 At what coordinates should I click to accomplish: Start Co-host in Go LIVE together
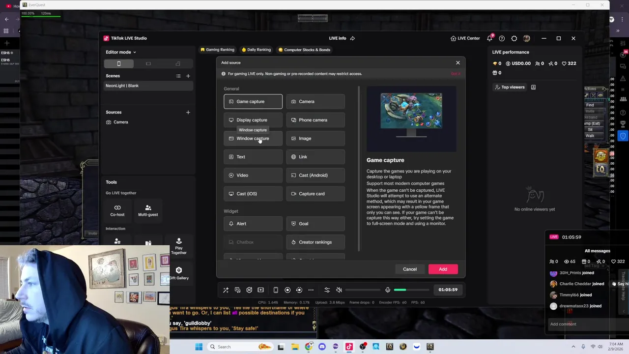pyautogui.click(x=117, y=210)
